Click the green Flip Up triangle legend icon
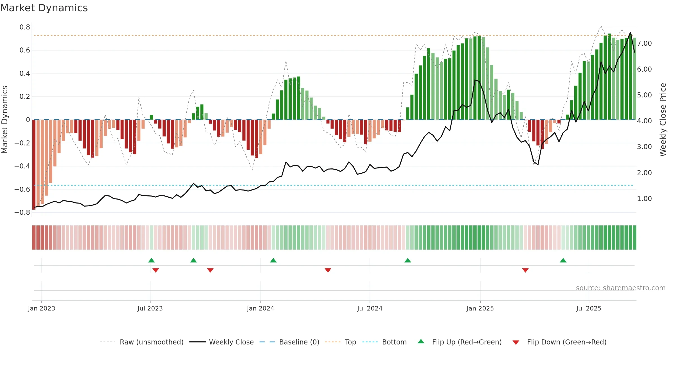Viewport: 675px width, 379px height. (421, 341)
